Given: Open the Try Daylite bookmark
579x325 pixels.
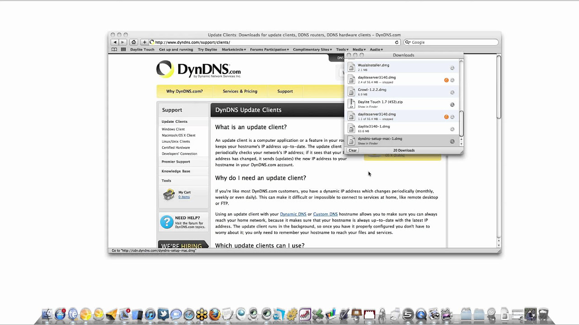Looking at the screenshot, I should click(207, 50).
